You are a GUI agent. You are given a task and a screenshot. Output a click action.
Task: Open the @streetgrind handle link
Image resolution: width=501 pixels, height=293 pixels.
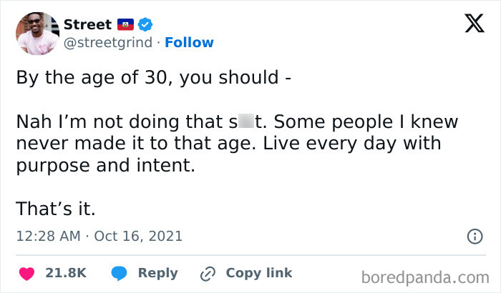pyautogui.click(x=109, y=42)
